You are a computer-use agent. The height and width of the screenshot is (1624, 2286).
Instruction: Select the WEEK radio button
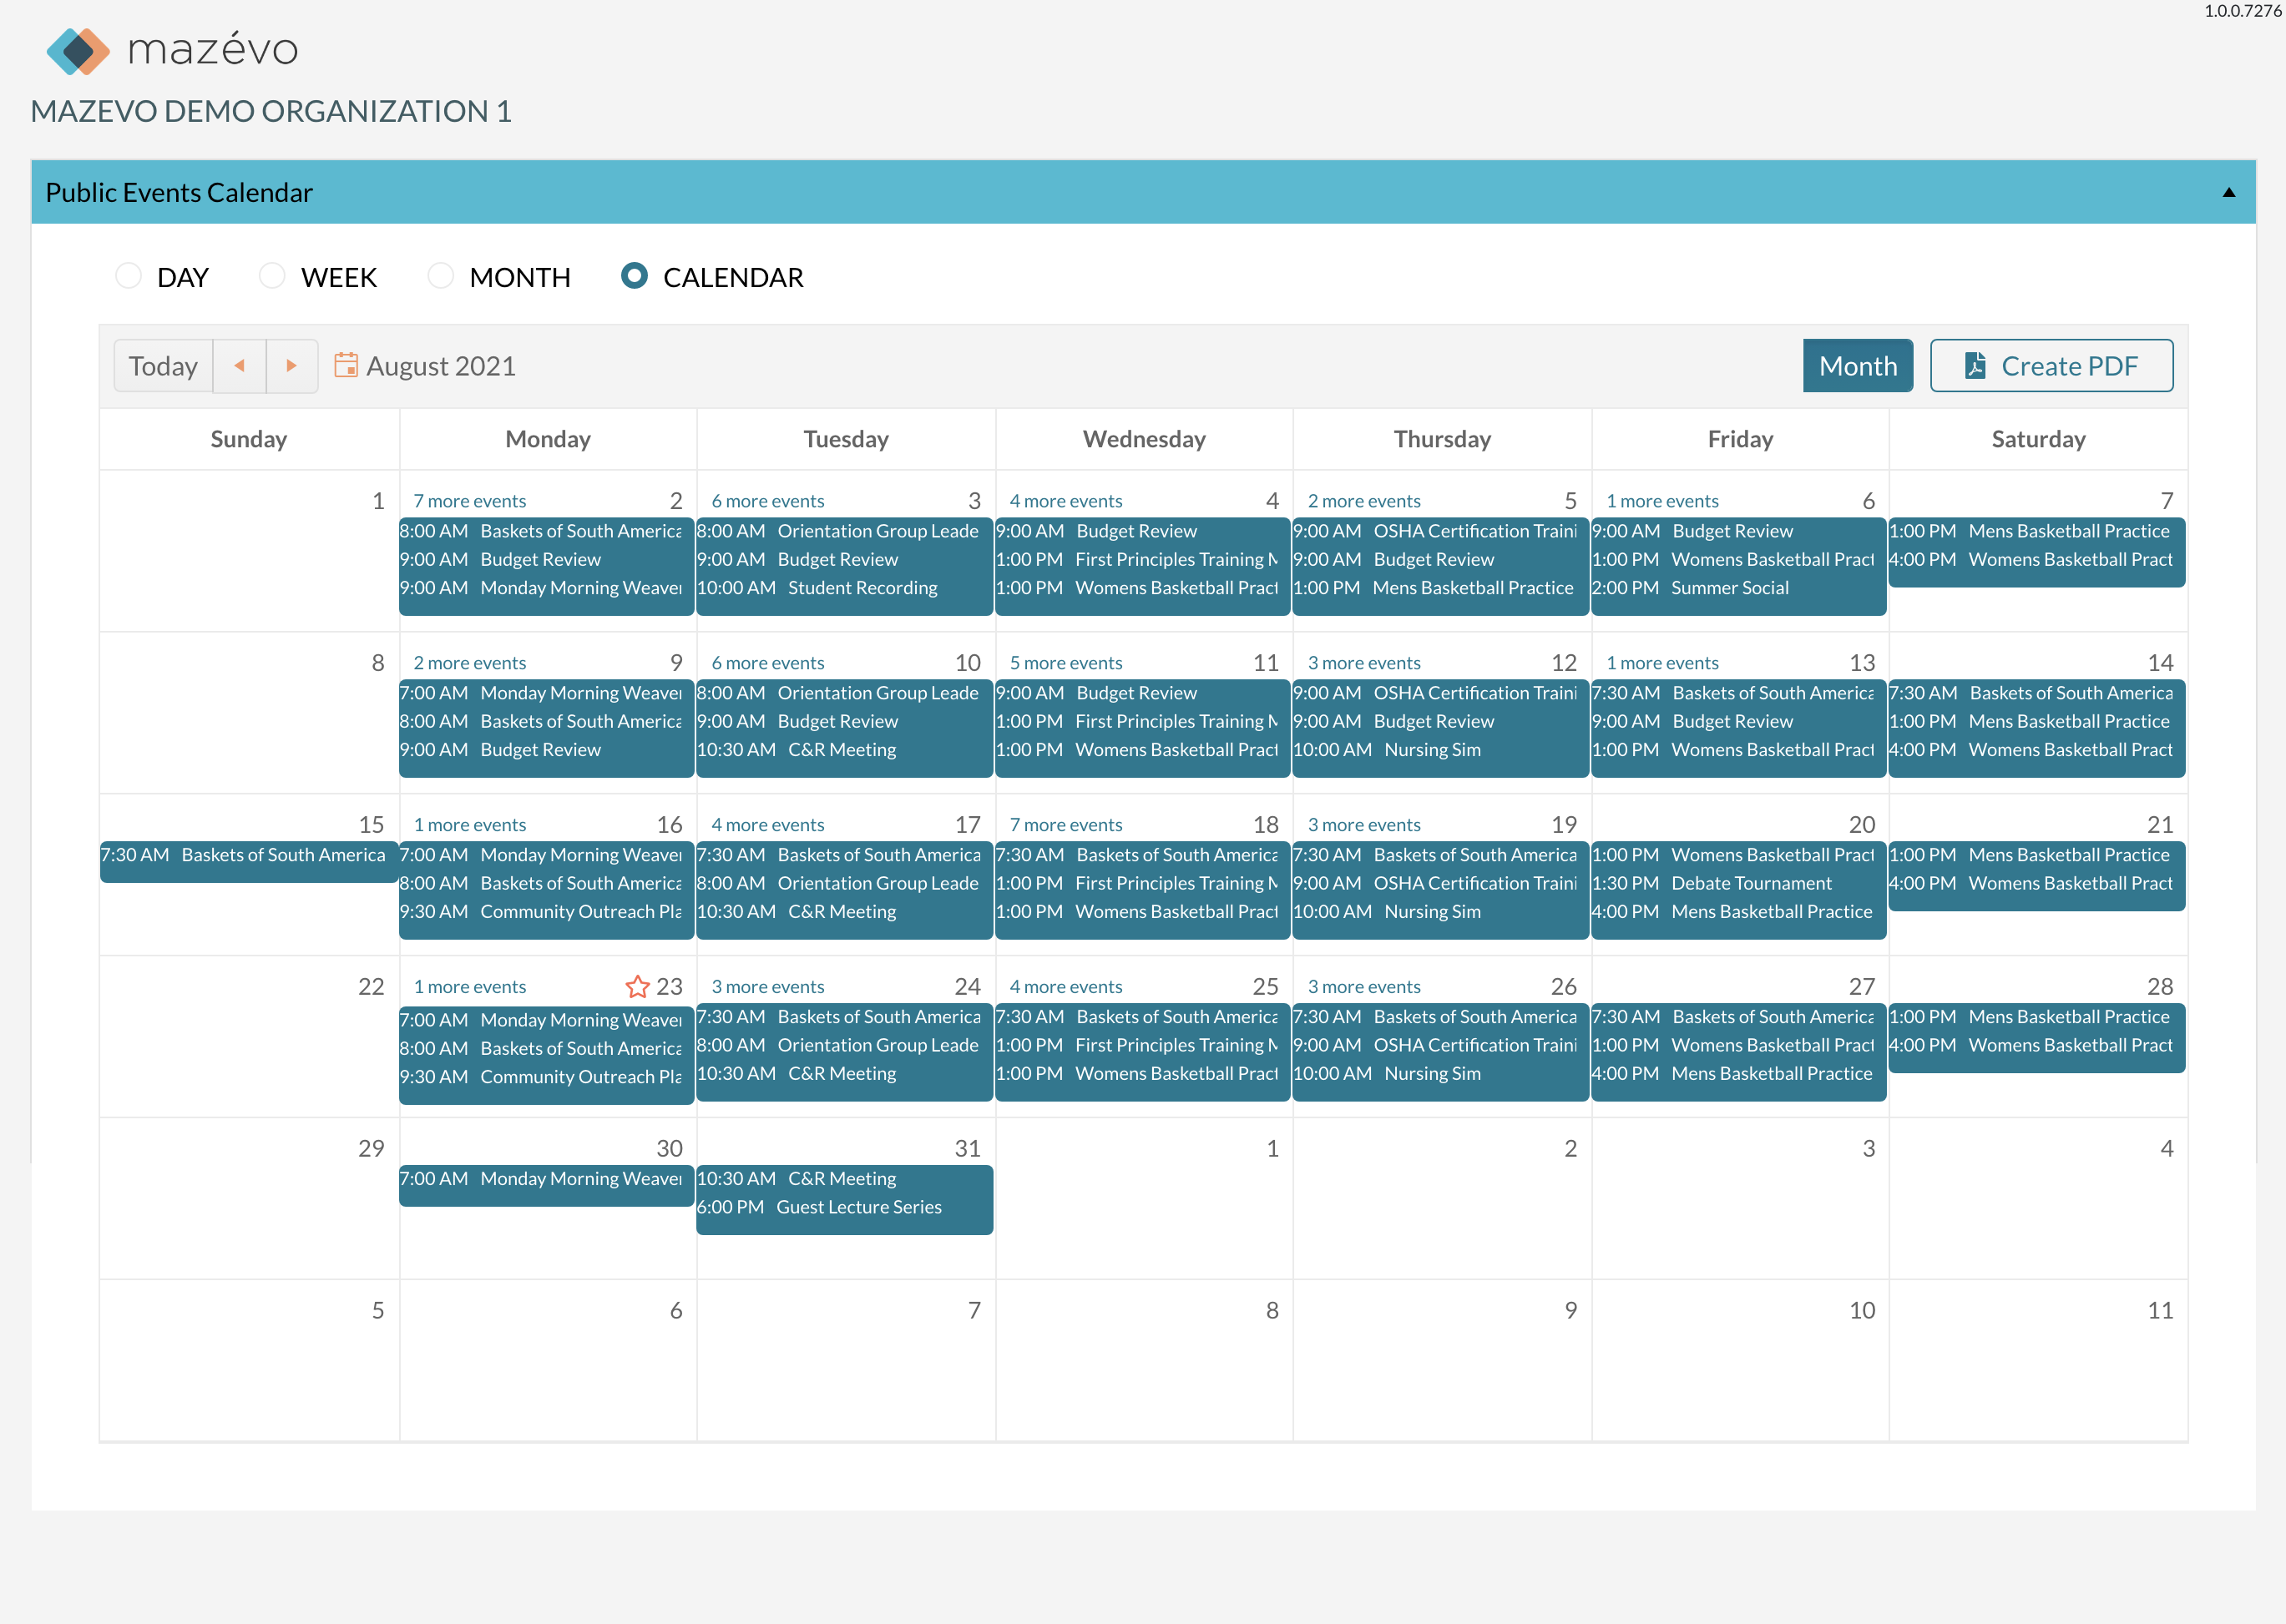272,276
